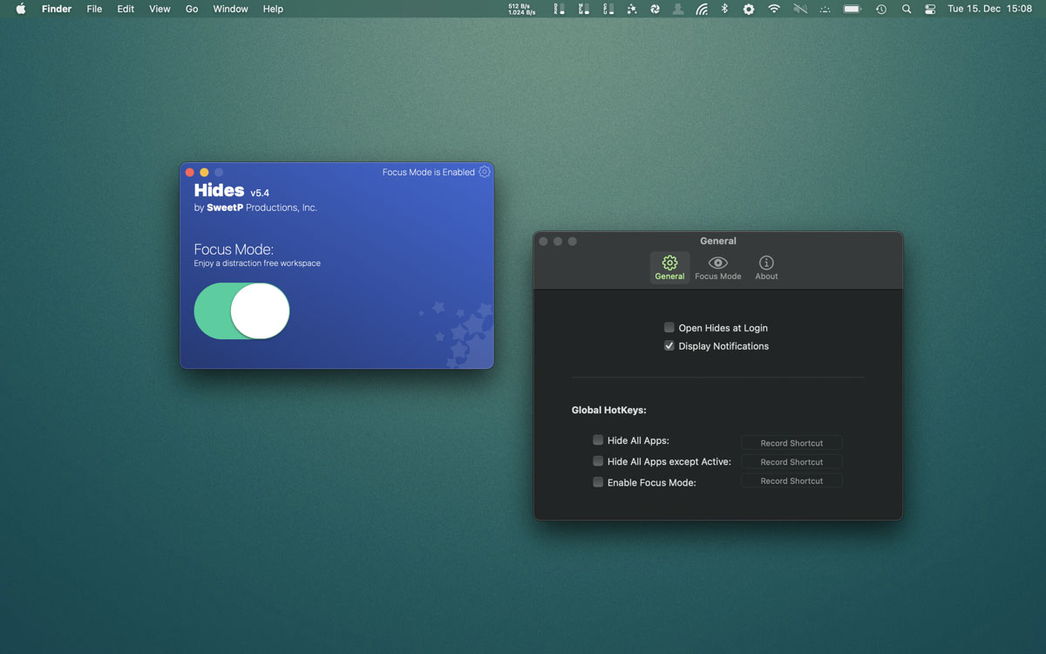This screenshot has width=1046, height=654.
Task: Open the Finder menu
Action: (x=57, y=9)
